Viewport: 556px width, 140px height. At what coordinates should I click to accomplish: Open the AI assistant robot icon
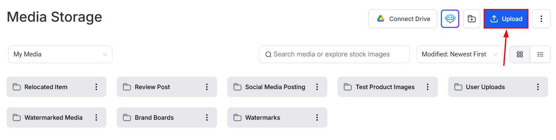pyautogui.click(x=450, y=19)
